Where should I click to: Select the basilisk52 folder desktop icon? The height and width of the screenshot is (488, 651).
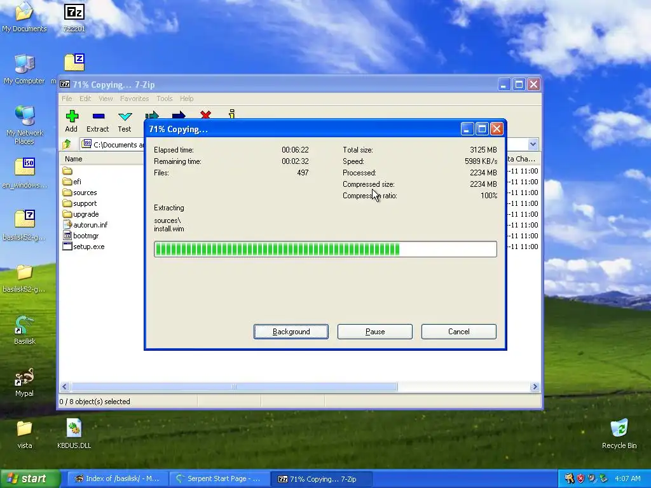pos(24,278)
